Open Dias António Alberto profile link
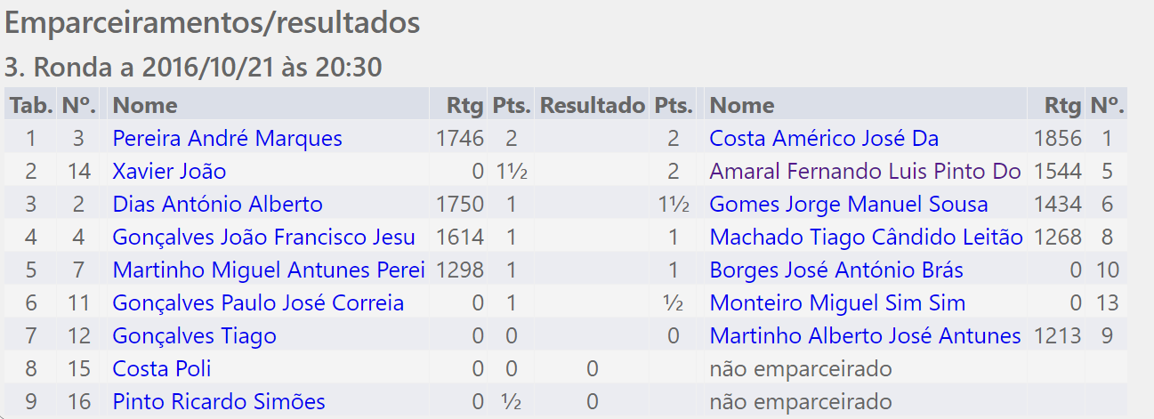 point(217,205)
